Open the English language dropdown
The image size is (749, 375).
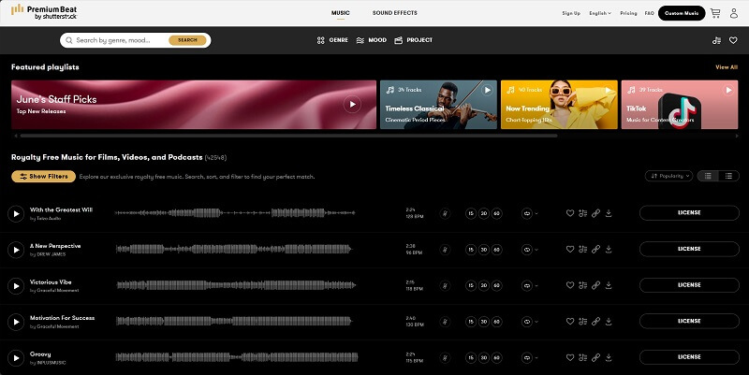click(x=600, y=13)
